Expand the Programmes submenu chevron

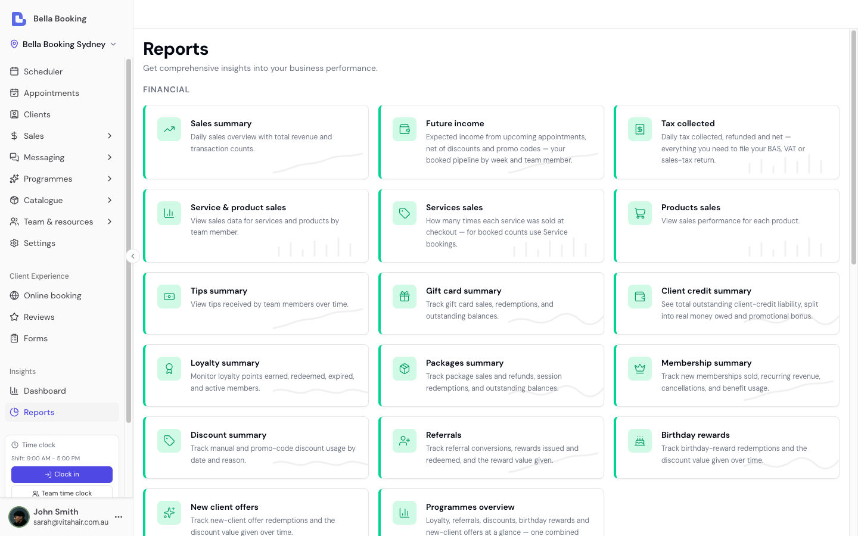pyautogui.click(x=110, y=179)
